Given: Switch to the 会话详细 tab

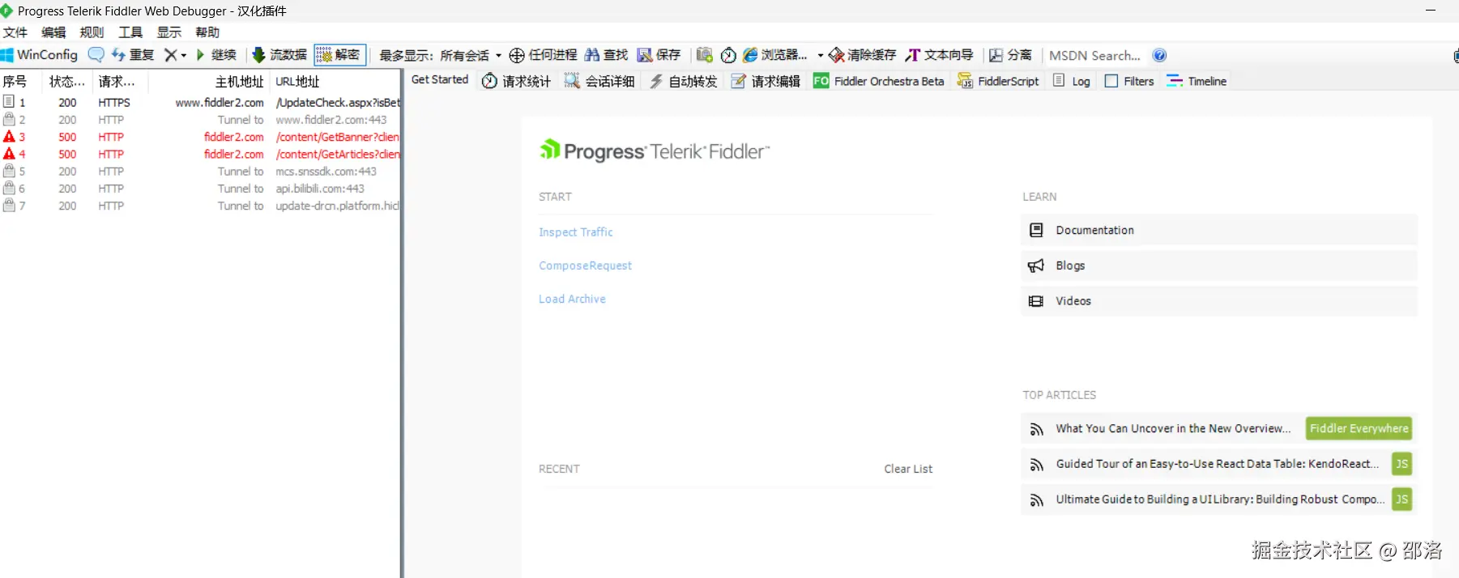Looking at the screenshot, I should click(x=599, y=81).
